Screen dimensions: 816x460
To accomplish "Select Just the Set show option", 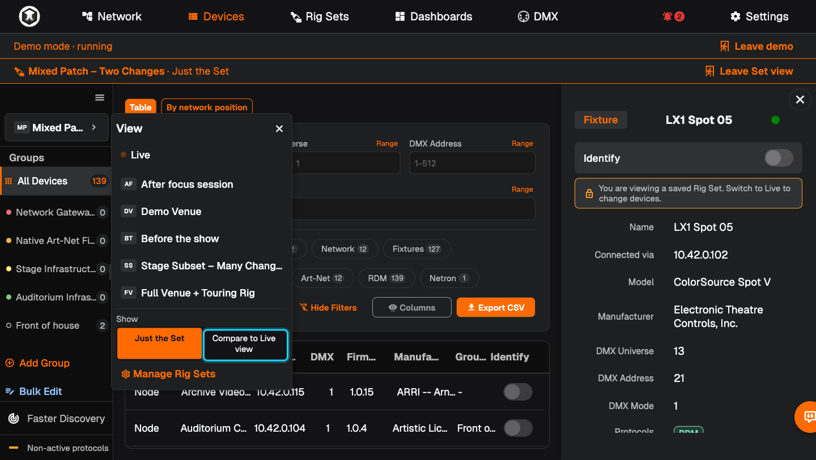I will tap(160, 343).
